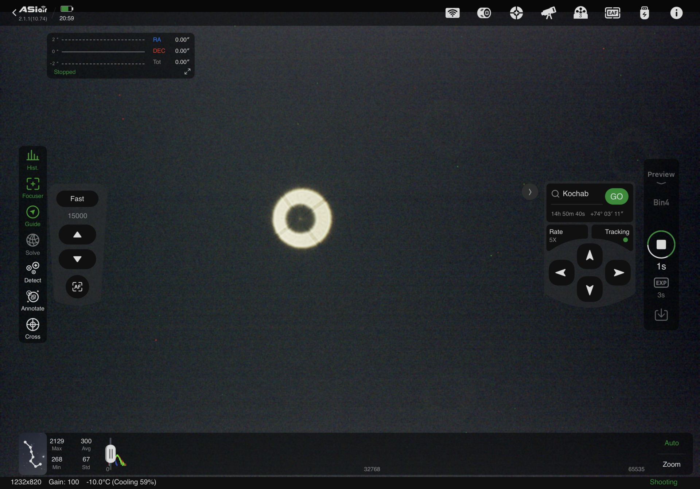The width and height of the screenshot is (700, 489).
Task: Go back using the arrow beside ASIAIR logo
Action: click(x=14, y=13)
